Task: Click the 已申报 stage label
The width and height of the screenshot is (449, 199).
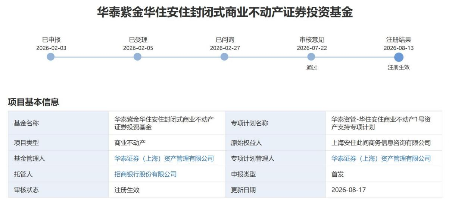Action: click(51, 40)
